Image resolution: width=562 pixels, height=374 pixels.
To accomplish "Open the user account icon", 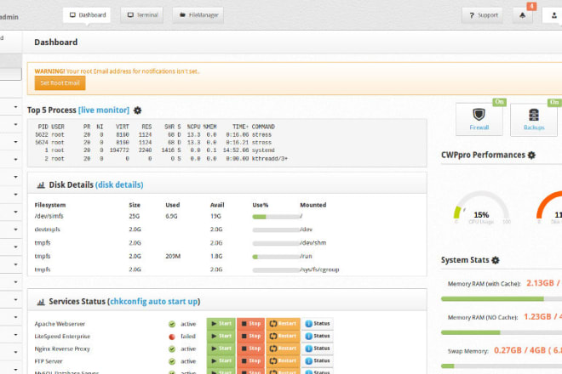I will pos(553,15).
